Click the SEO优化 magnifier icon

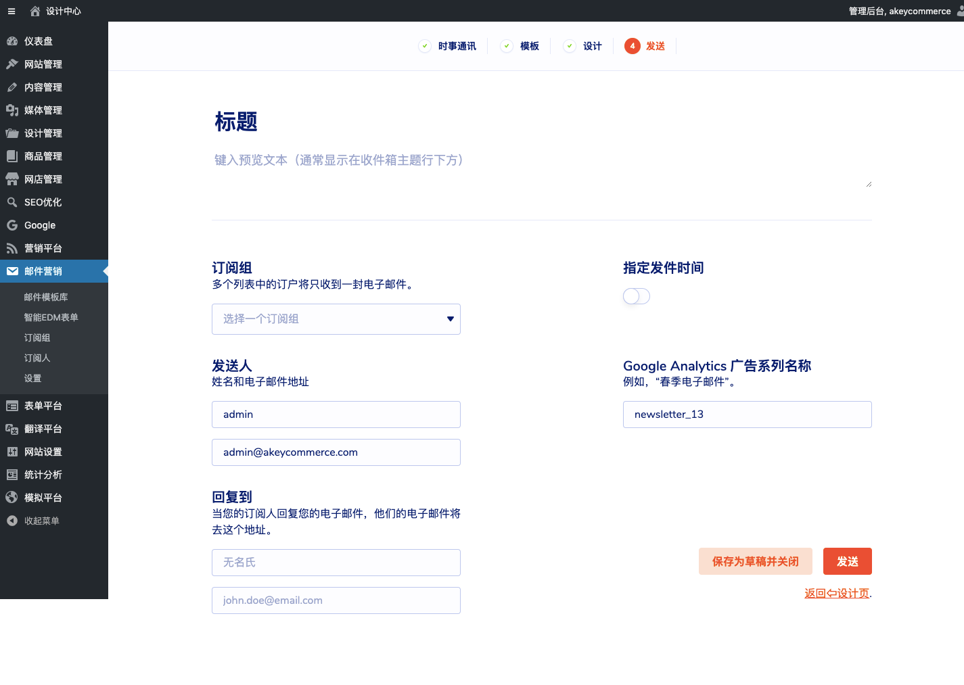click(12, 202)
